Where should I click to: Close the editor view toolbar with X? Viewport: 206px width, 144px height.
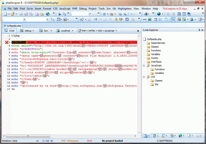point(138,31)
